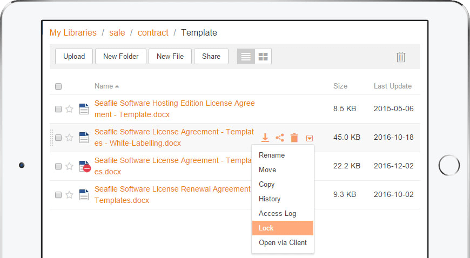Click the Upload button
This screenshot has height=258, width=470.
pos(74,56)
